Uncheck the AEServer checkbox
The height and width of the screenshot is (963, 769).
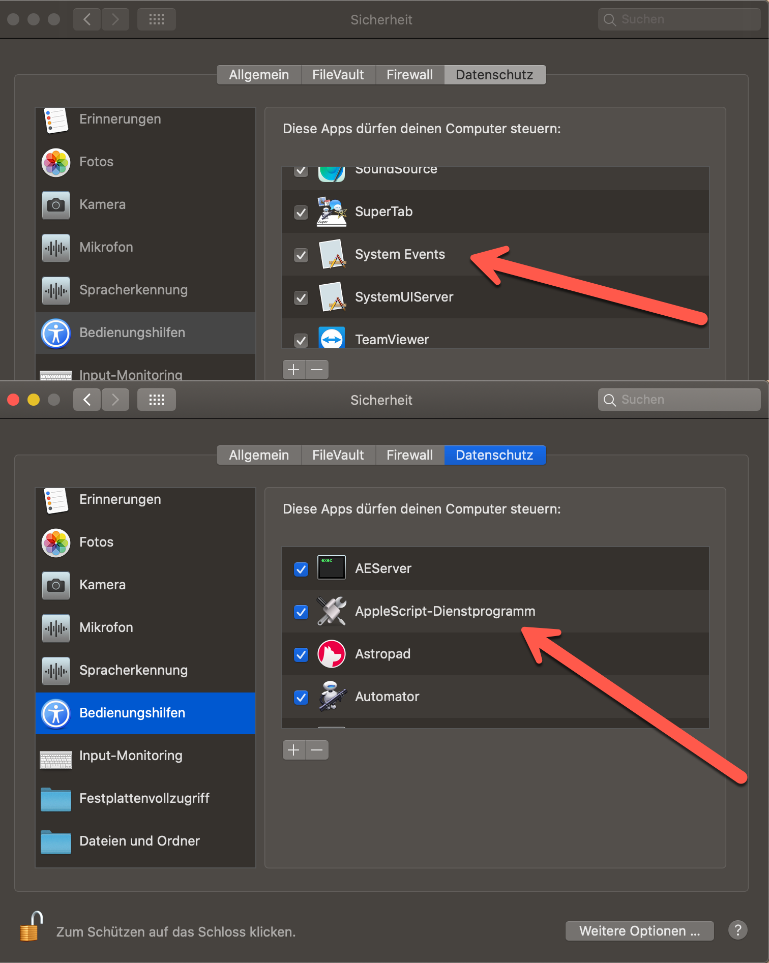tap(301, 569)
